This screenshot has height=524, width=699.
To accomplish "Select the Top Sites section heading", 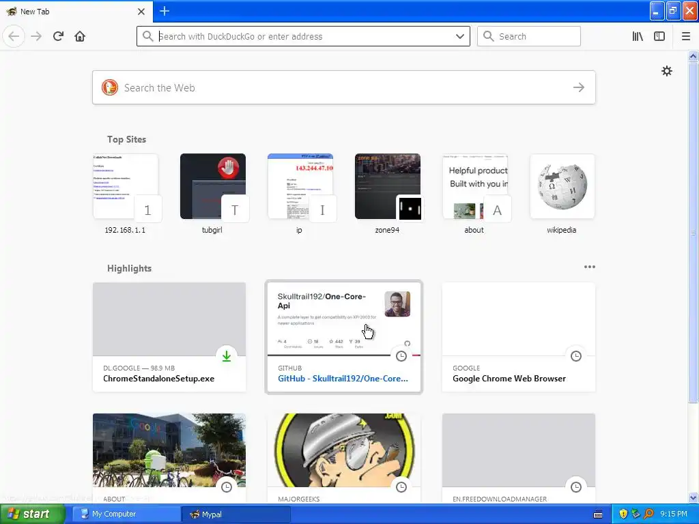I will click(126, 139).
